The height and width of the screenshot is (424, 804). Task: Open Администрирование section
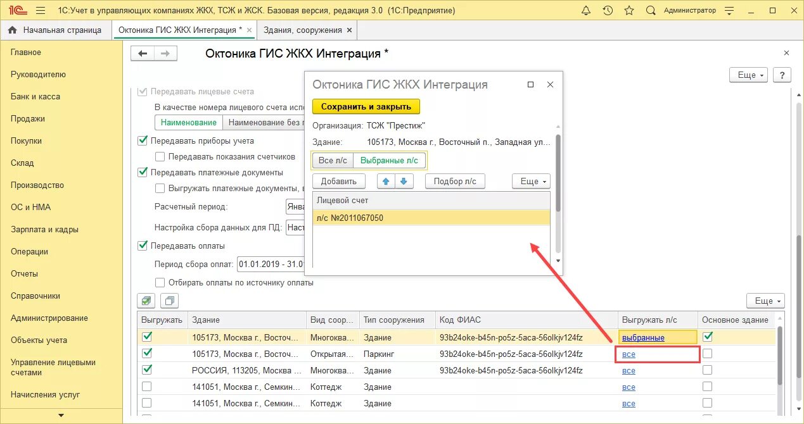point(49,318)
